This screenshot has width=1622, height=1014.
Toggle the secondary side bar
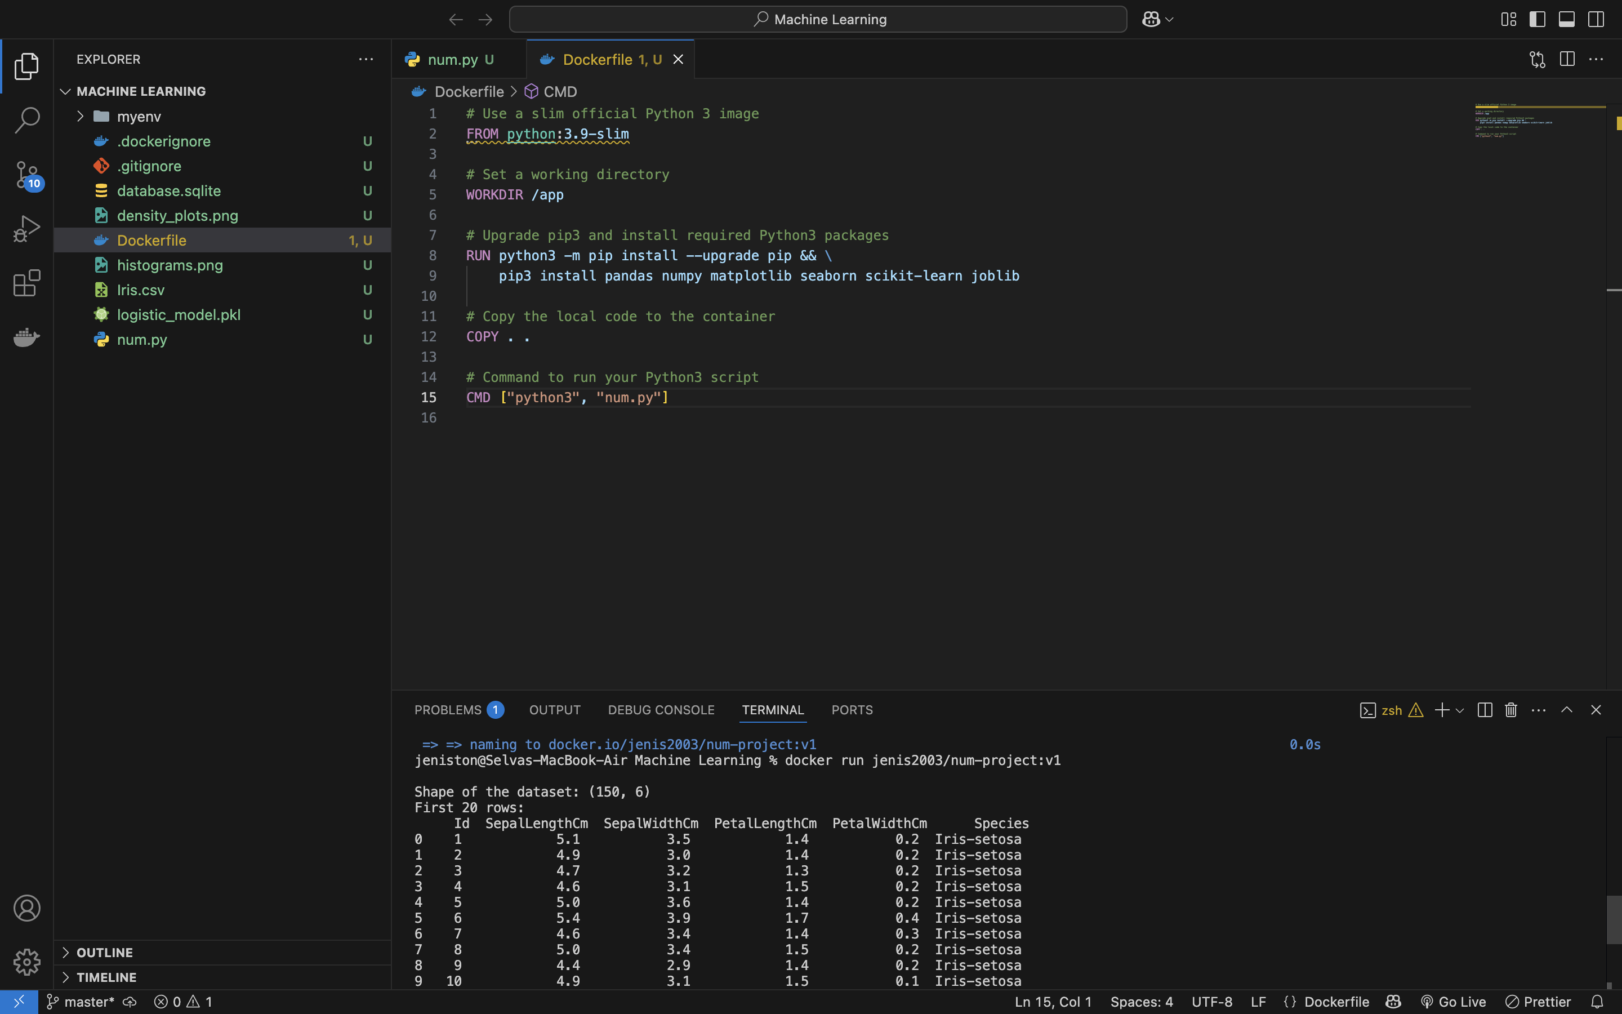(x=1596, y=20)
